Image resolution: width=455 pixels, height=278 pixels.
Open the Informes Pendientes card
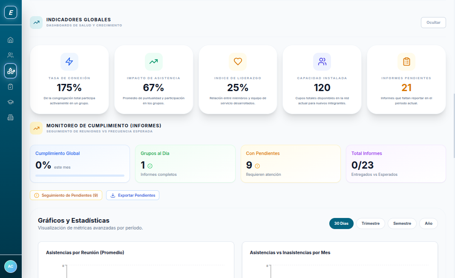coord(406,80)
